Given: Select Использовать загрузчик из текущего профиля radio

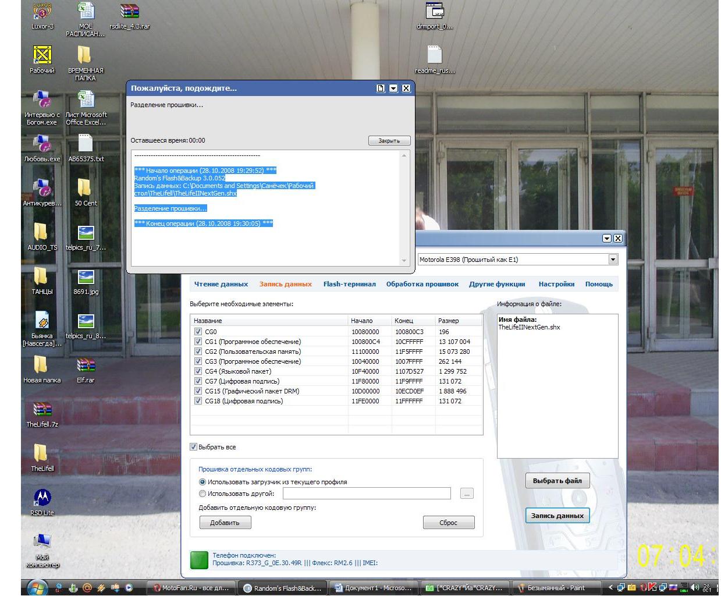Looking at the screenshot, I should (x=203, y=482).
